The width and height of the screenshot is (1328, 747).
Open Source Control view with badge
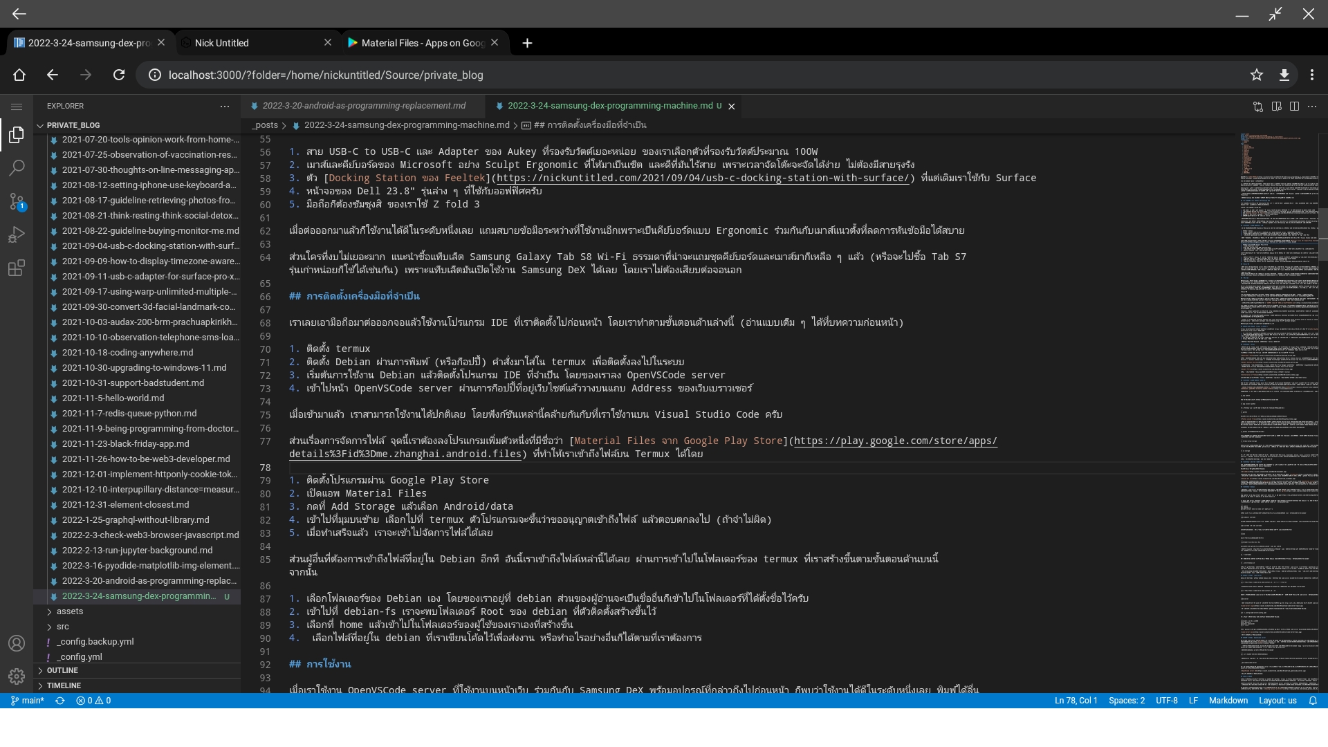point(17,201)
